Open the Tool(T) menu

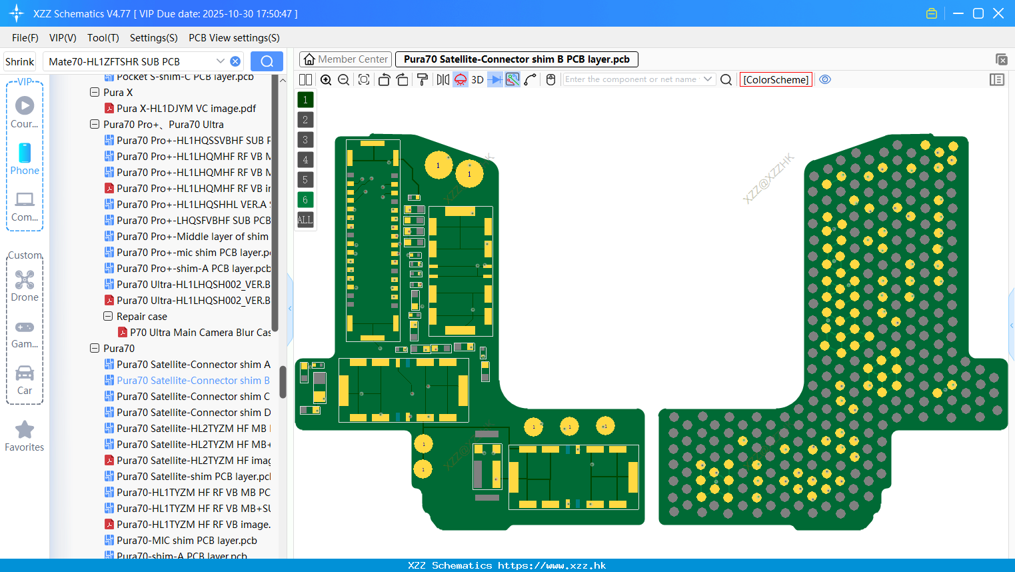point(103,38)
